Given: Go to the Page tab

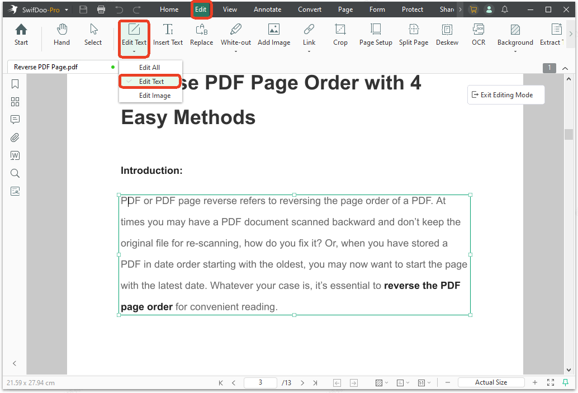Looking at the screenshot, I should [345, 10].
